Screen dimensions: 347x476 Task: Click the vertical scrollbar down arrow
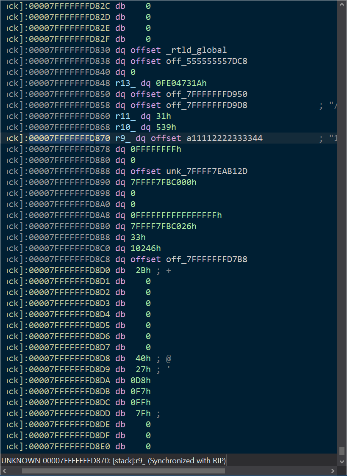342,461
